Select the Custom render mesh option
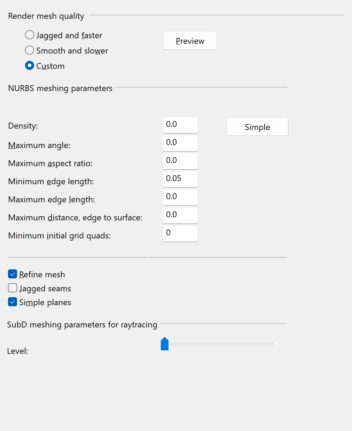The image size is (352, 431). click(x=30, y=66)
